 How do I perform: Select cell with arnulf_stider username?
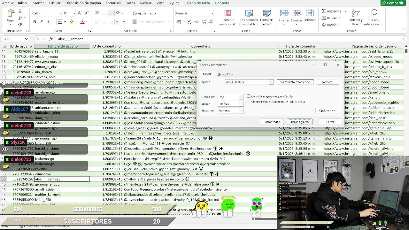pos(62,189)
